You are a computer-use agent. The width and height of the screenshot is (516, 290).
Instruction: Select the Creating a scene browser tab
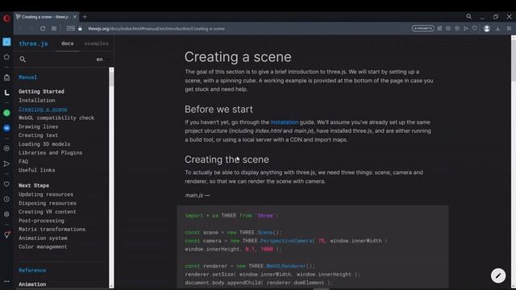(46, 17)
